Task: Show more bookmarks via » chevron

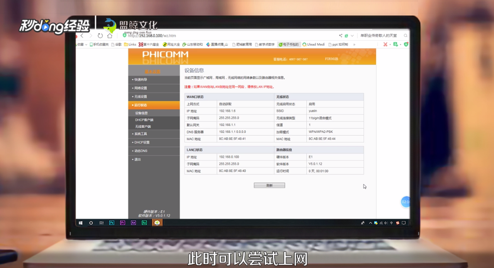Action: point(354,45)
